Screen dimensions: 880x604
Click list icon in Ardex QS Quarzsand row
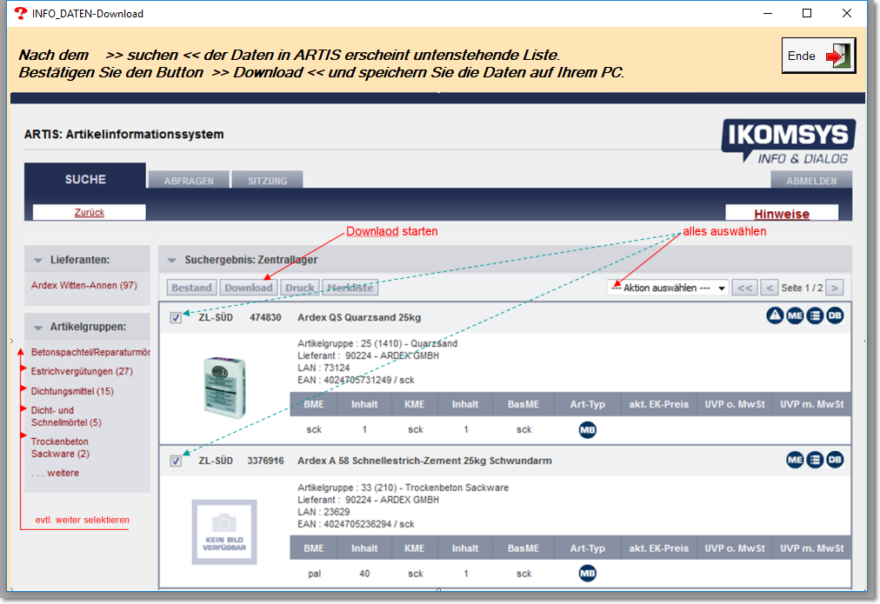coord(815,315)
